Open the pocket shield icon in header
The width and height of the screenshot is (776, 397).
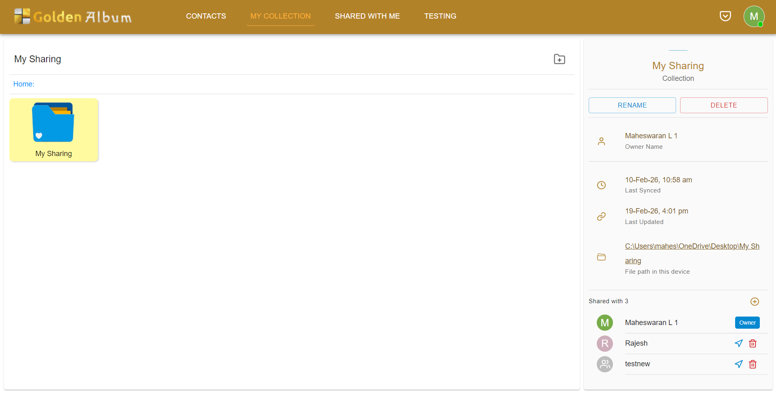725,16
